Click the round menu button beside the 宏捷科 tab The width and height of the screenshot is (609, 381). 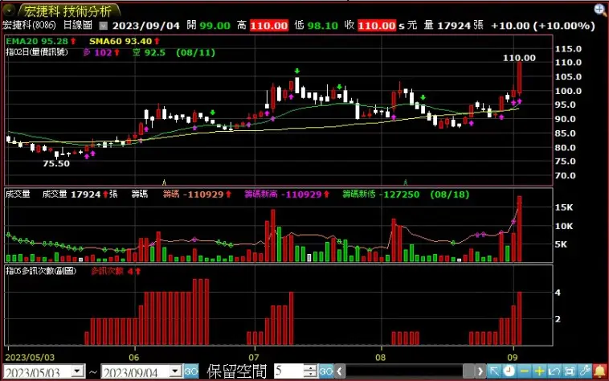pyautogui.click(x=9, y=10)
